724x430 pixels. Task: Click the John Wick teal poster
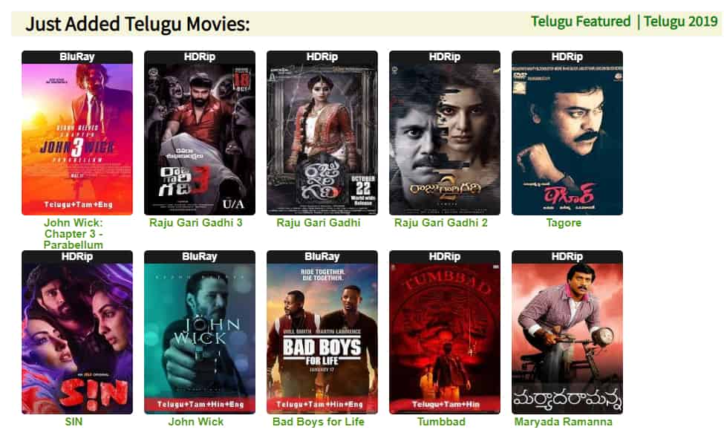pos(200,332)
